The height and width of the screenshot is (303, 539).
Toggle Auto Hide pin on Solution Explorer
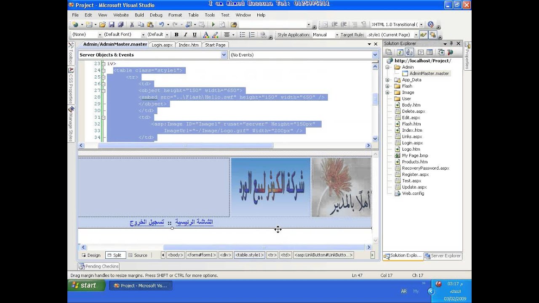[x=451, y=43]
